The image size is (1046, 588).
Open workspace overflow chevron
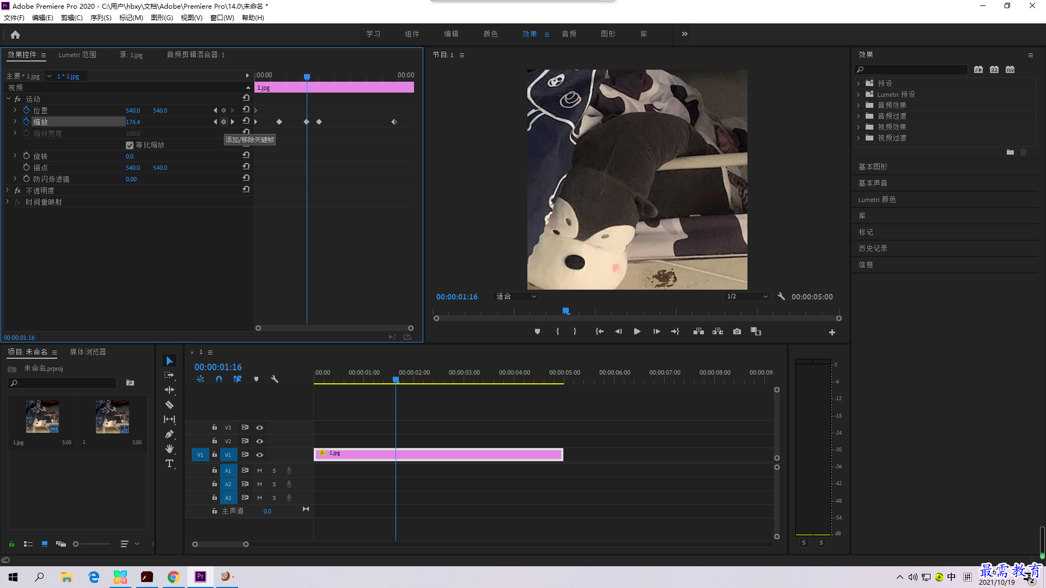(685, 34)
